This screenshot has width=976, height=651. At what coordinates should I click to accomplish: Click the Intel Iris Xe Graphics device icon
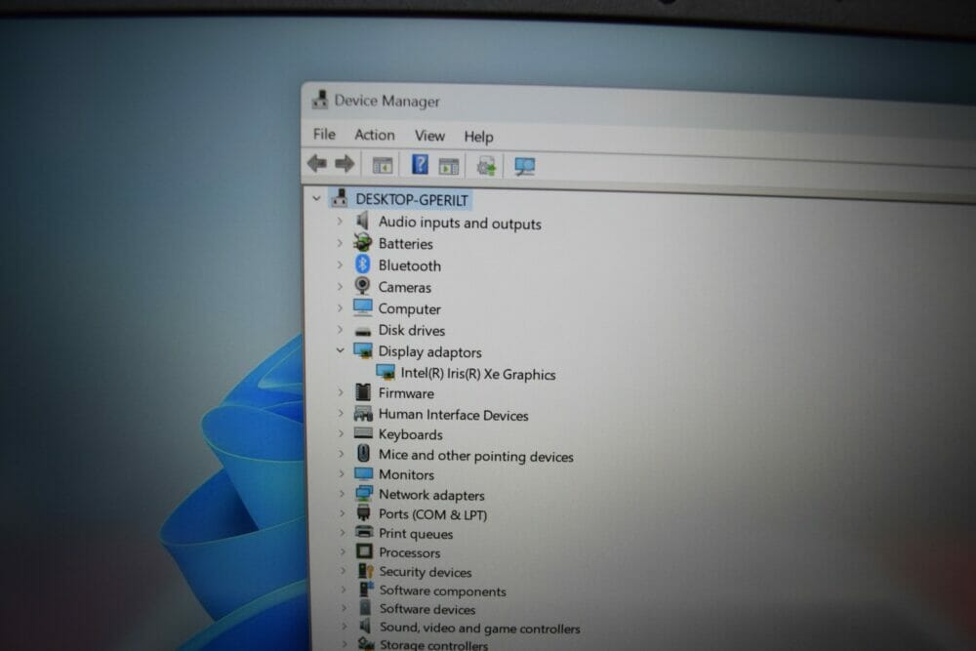click(x=386, y=372)
